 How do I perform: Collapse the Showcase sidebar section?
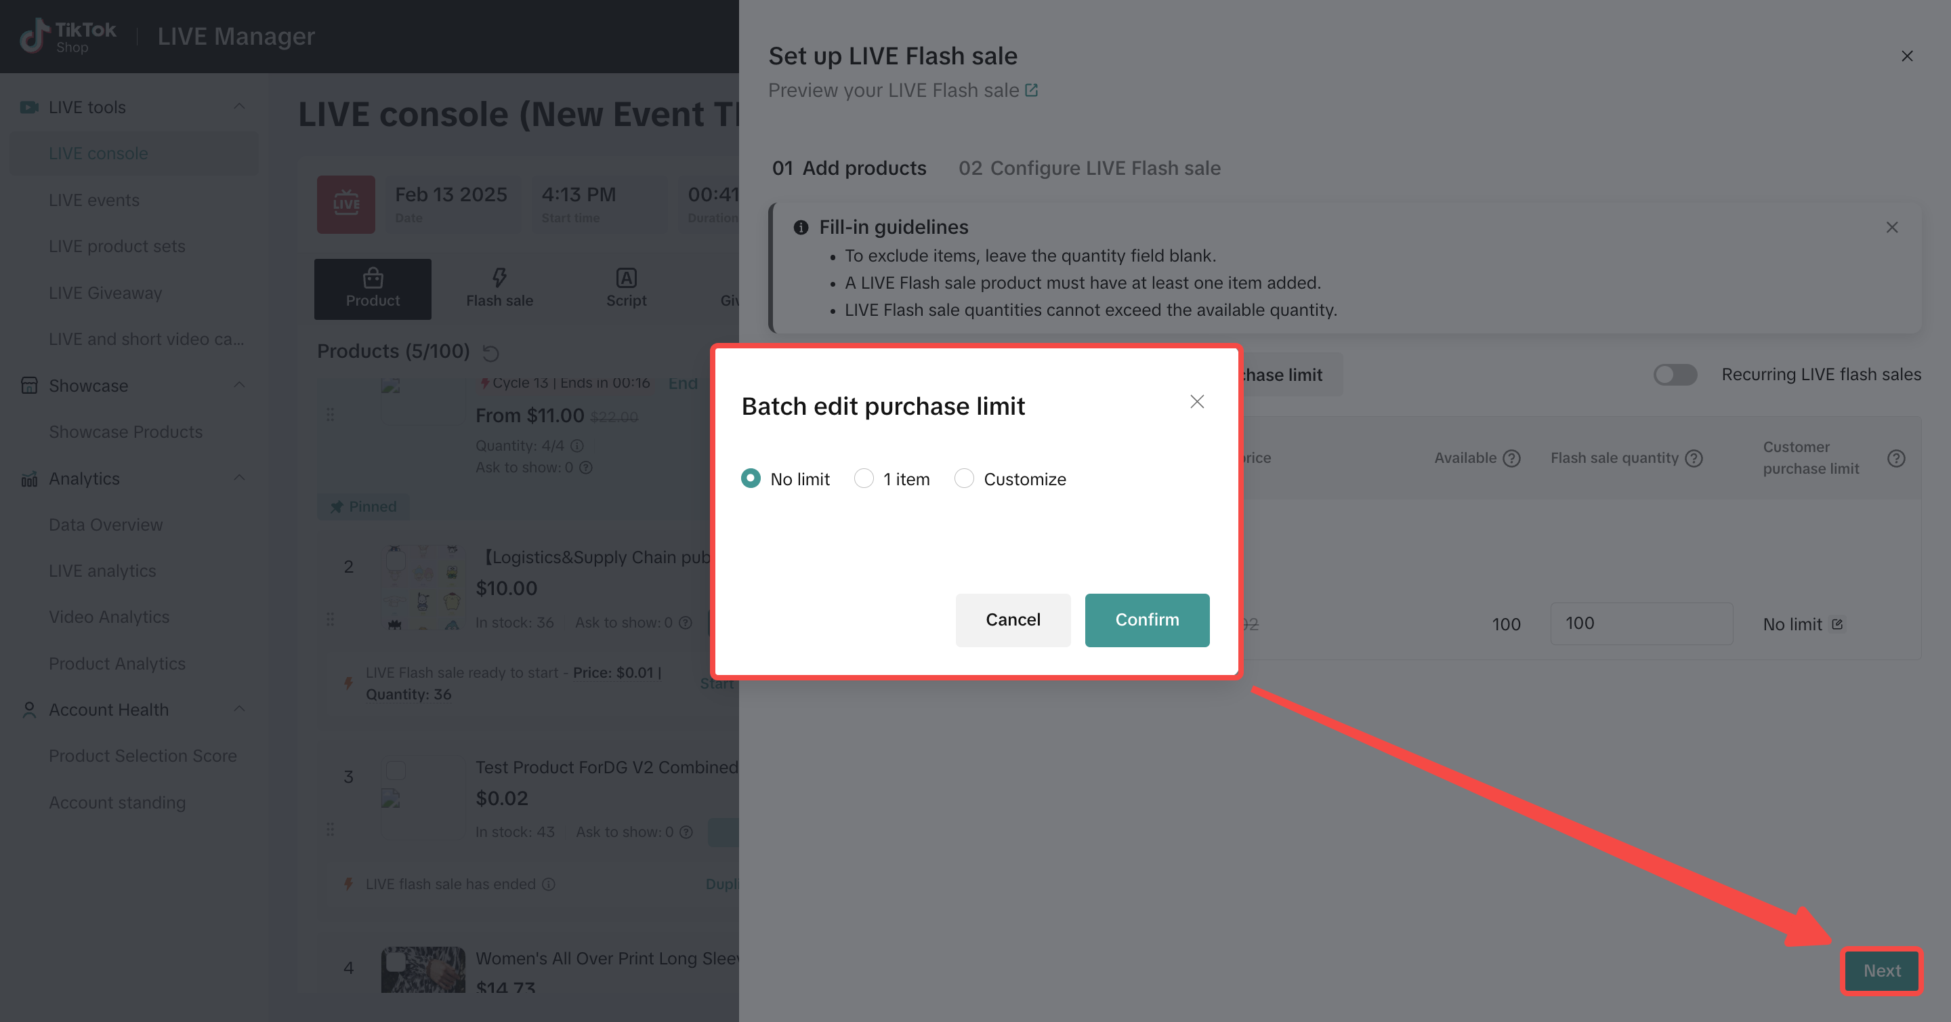click(x=239, y=386)
